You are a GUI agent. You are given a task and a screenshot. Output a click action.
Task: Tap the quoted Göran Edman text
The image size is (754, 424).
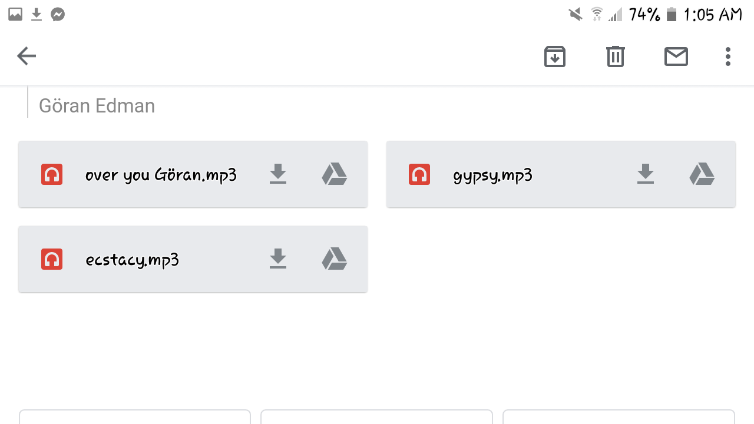[97, 106]
